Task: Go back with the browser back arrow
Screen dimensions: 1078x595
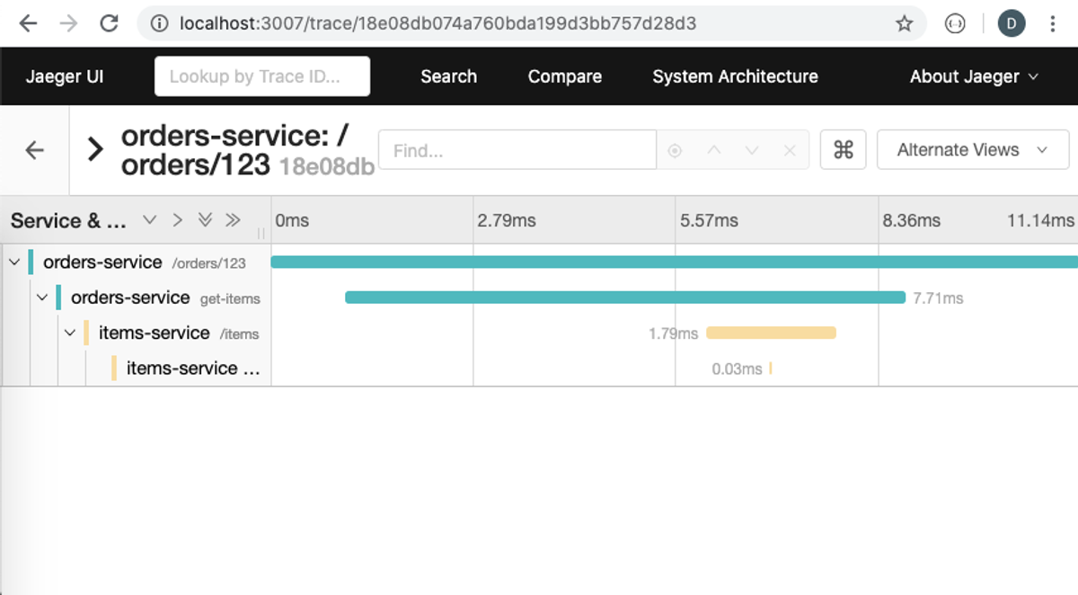Action: tap(29, 24)
